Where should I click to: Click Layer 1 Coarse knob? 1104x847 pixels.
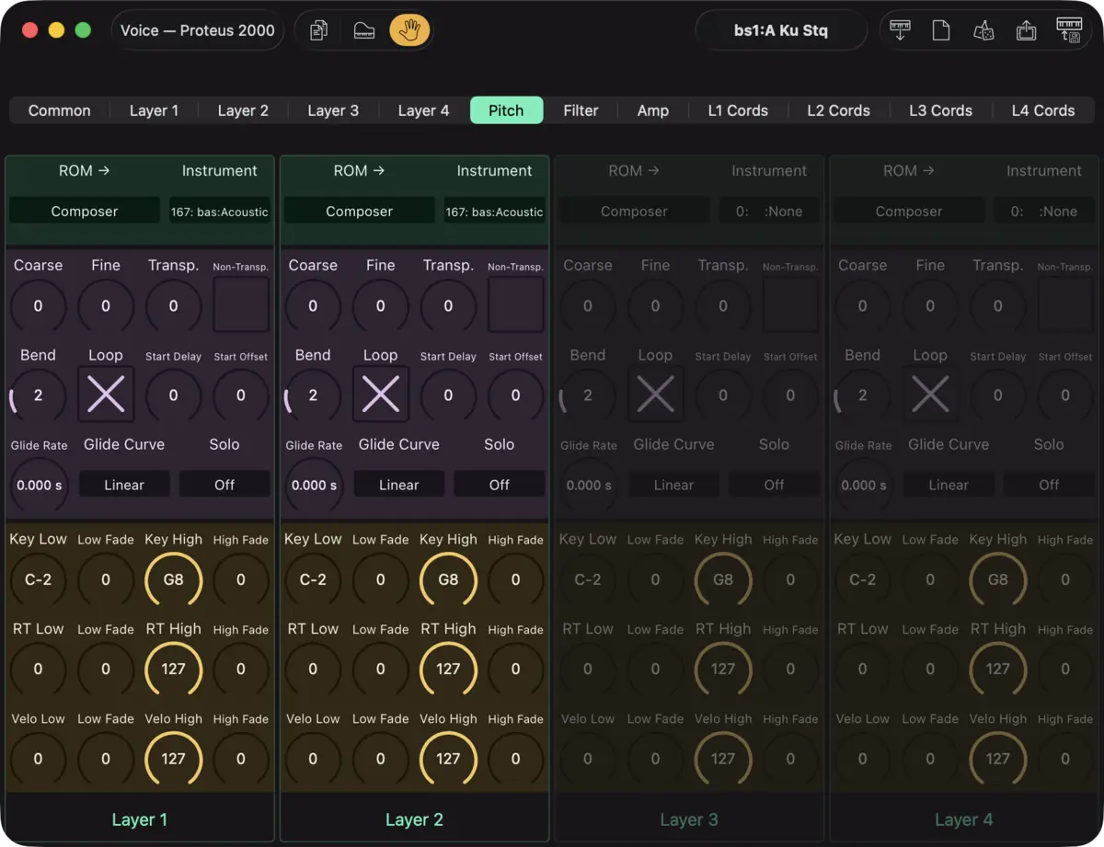tap(38, 306)
